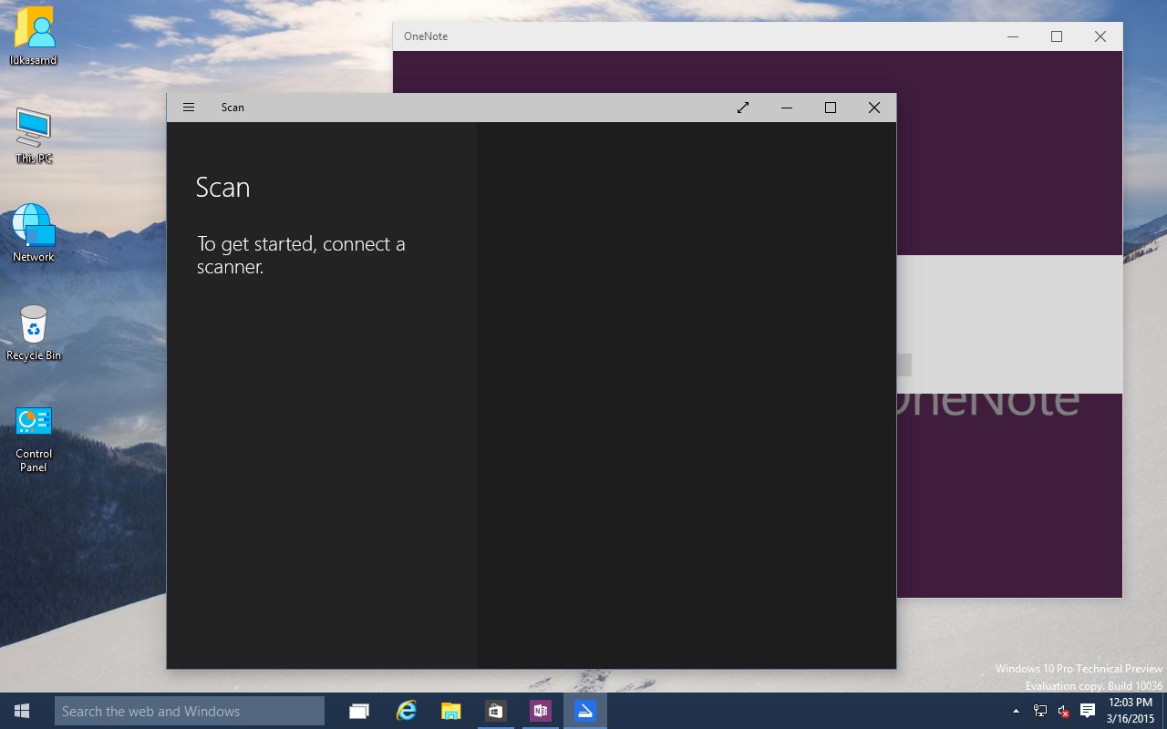Close the OneNote window
Image resolution: width=1167 pixels, height=729 pixels.
pos(1100,36)
